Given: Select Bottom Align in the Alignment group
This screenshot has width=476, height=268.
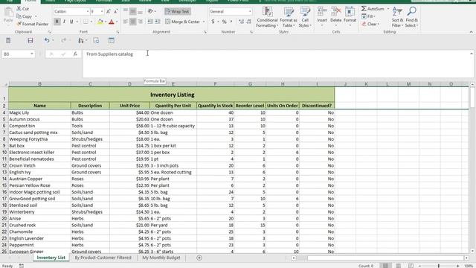Looking at the screenshot, I should (140, 12).
